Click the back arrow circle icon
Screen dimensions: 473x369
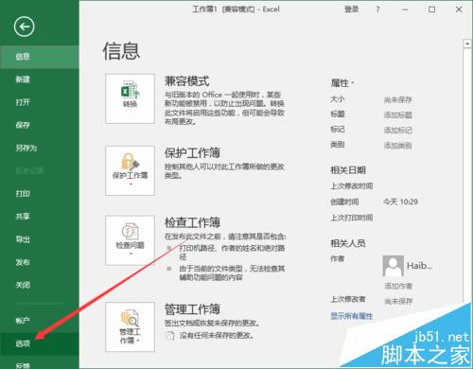coord(25,26)
